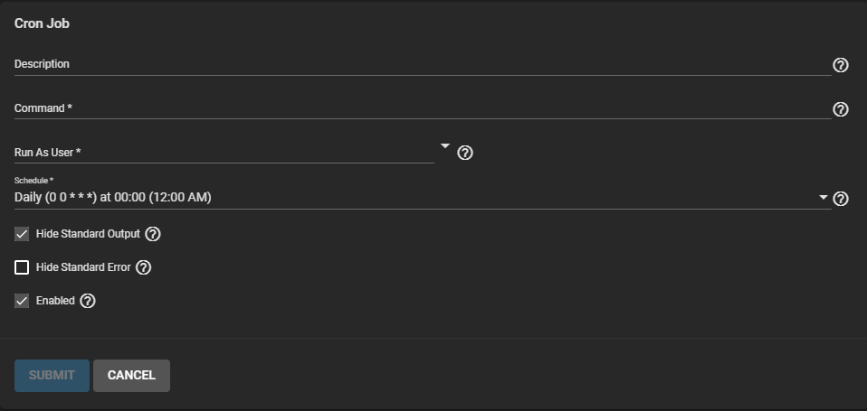Screen dimensions: 867x411
Task: Click the Hide Standard Error label text
Action: (83, 267)
